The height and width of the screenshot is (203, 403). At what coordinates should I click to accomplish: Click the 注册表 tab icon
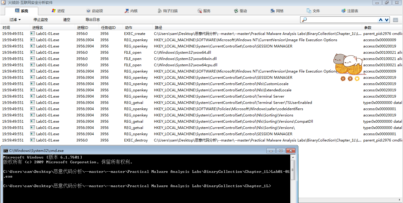pos(344,11)
